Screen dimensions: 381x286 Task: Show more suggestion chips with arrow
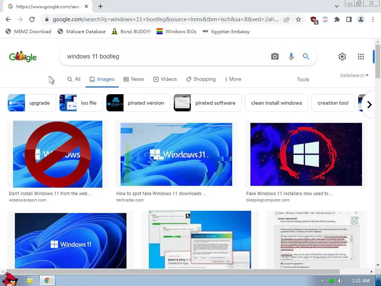369,105
